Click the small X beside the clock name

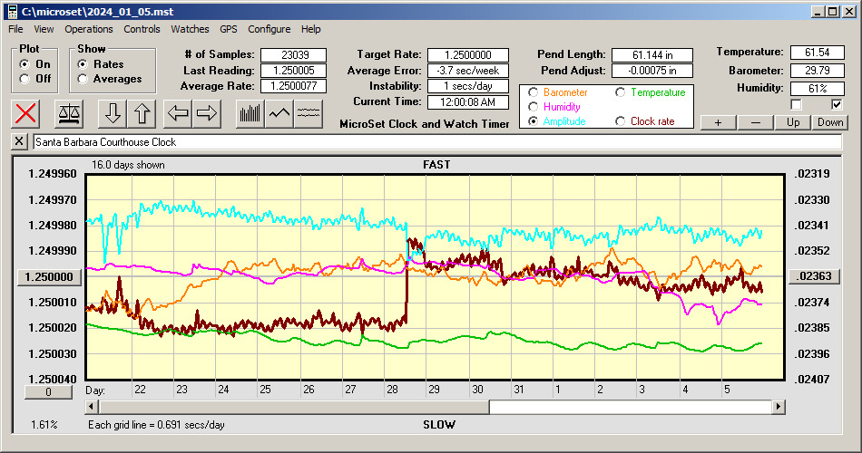tap(19, 141)
